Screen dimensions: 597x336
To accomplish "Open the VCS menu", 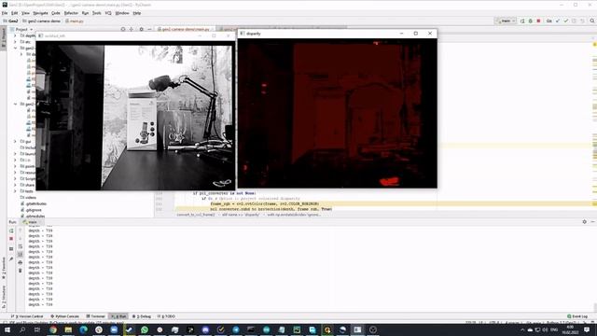I will [108, 13].
